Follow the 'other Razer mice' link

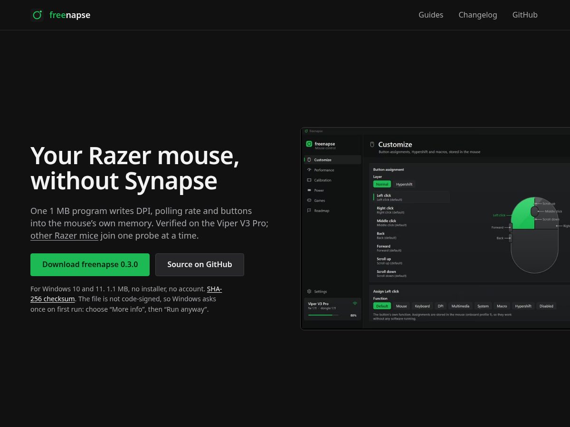tap(64, 236)
